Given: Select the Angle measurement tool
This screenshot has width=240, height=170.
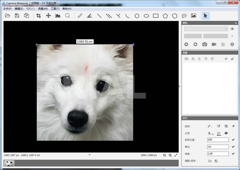Looking at the screenshot, I should pyautogui.click(x=89, y=16).
